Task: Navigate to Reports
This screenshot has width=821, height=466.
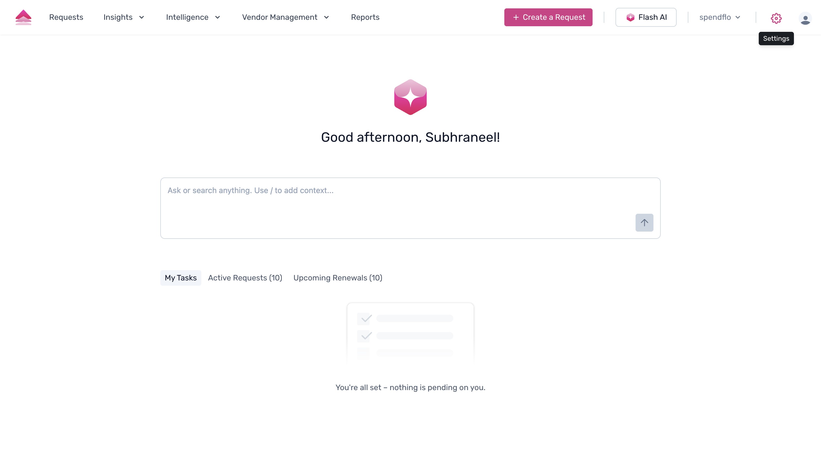Action: tap(365, 17)
